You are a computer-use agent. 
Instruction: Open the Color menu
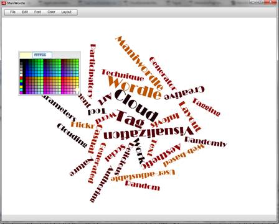coord(51,12)
